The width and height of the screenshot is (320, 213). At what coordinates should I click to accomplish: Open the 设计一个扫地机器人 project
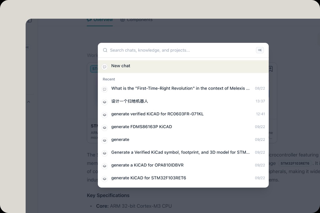pos(183,102)
